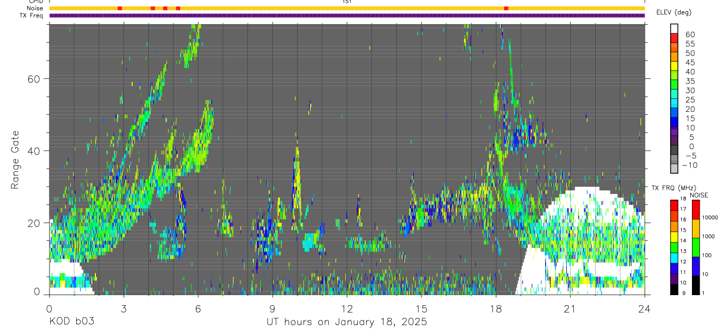Click the x-axis tick label 21
725x334 pixels.
[570, 309]
